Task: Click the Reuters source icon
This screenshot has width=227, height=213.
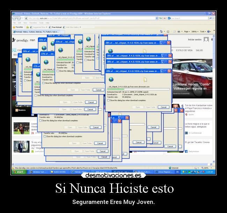Action: 17,110
